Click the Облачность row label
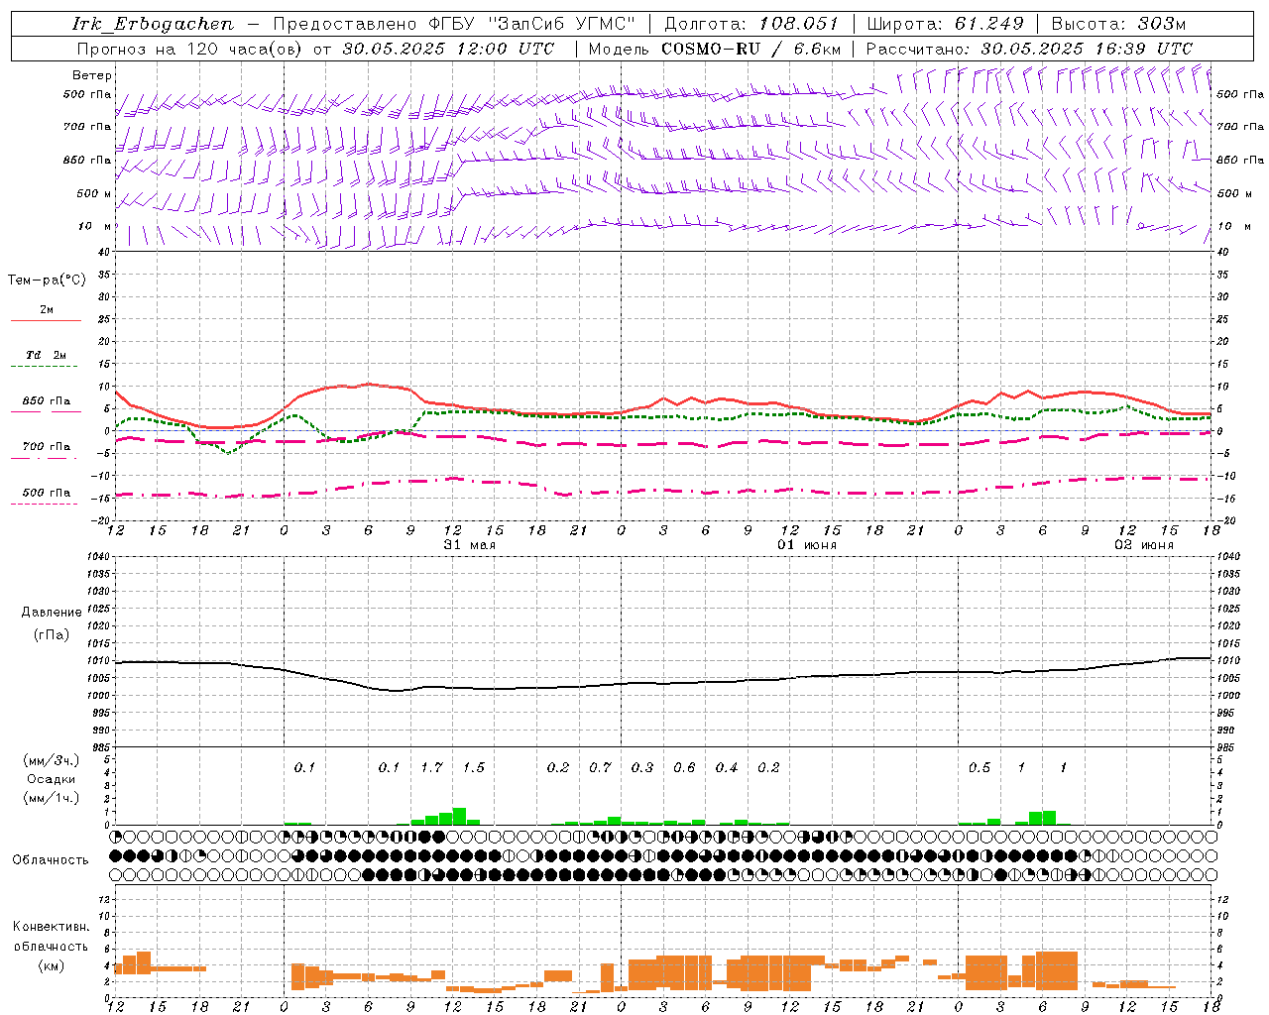Image resolution: width=1269 pixels, height=1015 pixels. (x=51, y=859)
